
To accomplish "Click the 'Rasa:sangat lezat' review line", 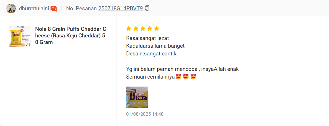I will pos(148,39).
